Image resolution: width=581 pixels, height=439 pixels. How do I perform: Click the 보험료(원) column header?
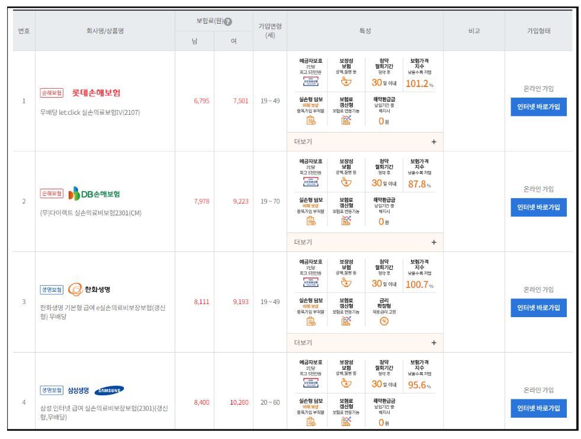tap(210, 21)
